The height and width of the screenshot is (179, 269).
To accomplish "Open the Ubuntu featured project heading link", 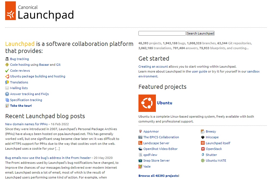I will point(165,103).
